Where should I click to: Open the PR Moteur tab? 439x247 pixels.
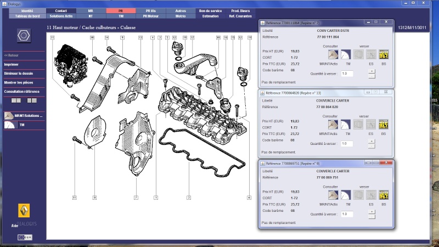151,16
